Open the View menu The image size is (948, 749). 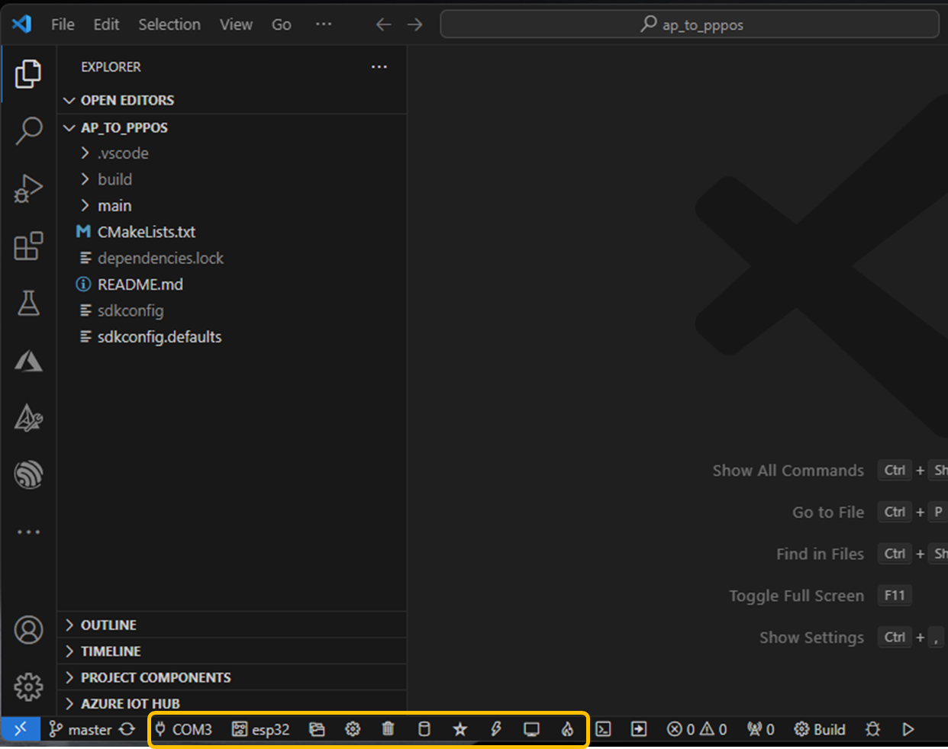click(236, 24)
